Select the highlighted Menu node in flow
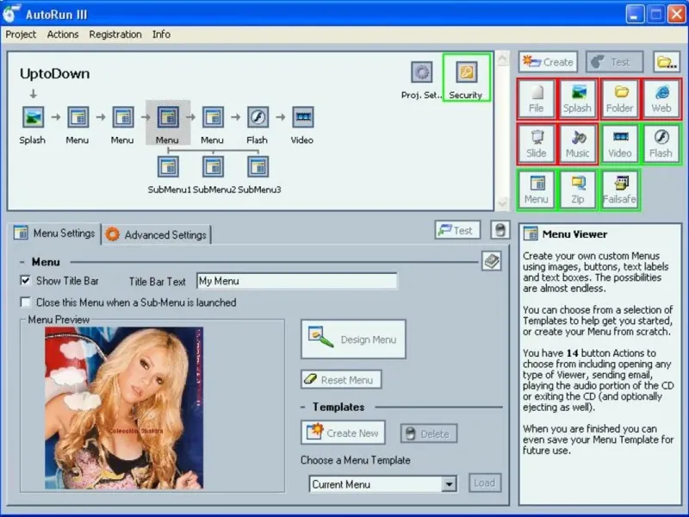 [168, 117]
